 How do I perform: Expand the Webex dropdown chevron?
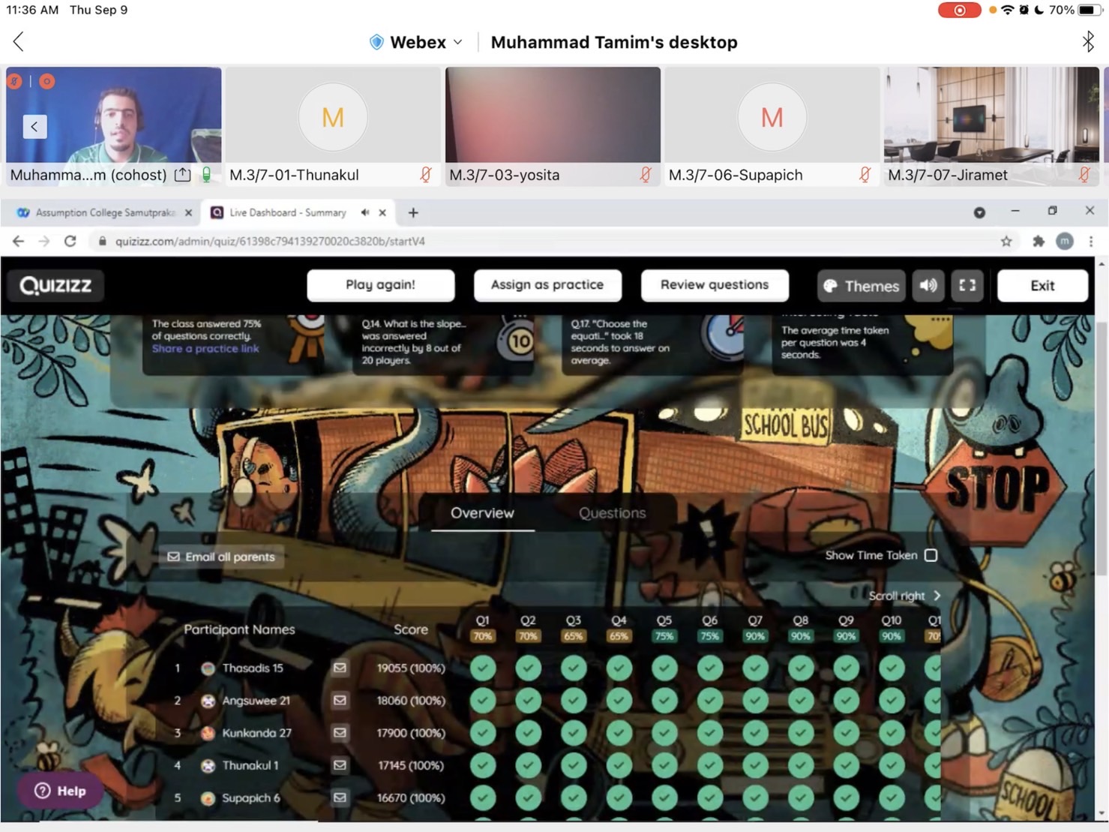point(458,43)
